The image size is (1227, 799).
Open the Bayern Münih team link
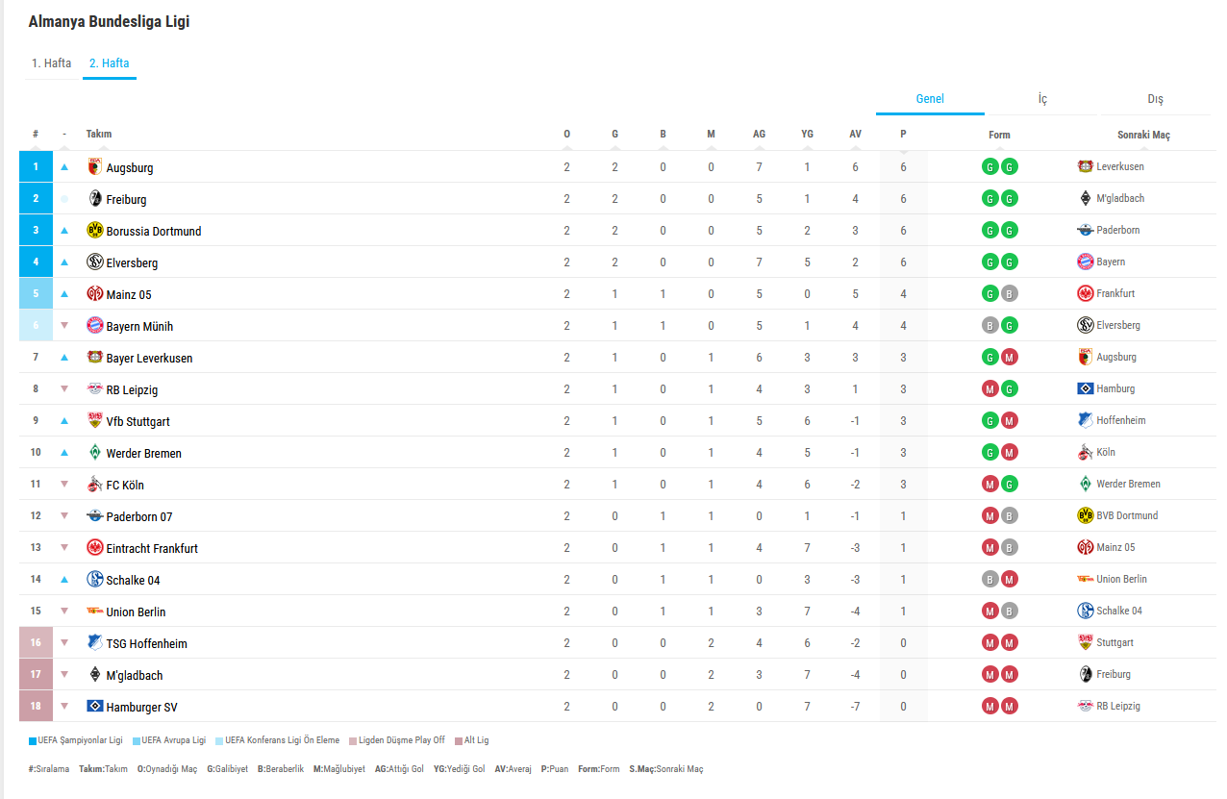pos(139,326)
